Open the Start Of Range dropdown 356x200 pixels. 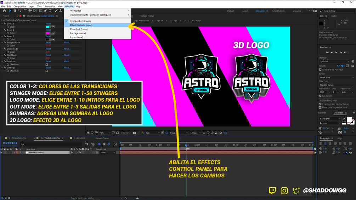coord(337,85)
